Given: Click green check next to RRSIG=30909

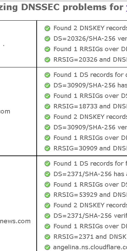Looking at the screenshot, I should [47, 148].
